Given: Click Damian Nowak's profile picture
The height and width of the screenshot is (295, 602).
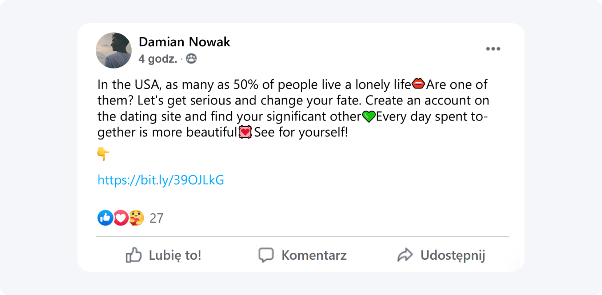Looking at the screenshot, I should [113, 51].
